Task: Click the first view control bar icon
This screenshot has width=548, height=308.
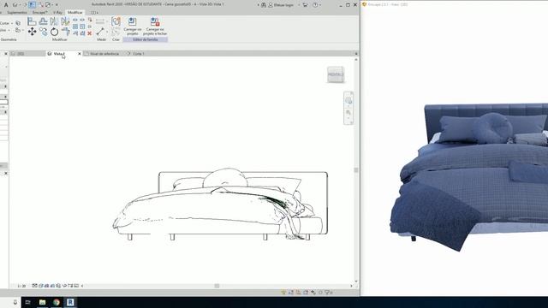Action: click(x=34, y=286)
